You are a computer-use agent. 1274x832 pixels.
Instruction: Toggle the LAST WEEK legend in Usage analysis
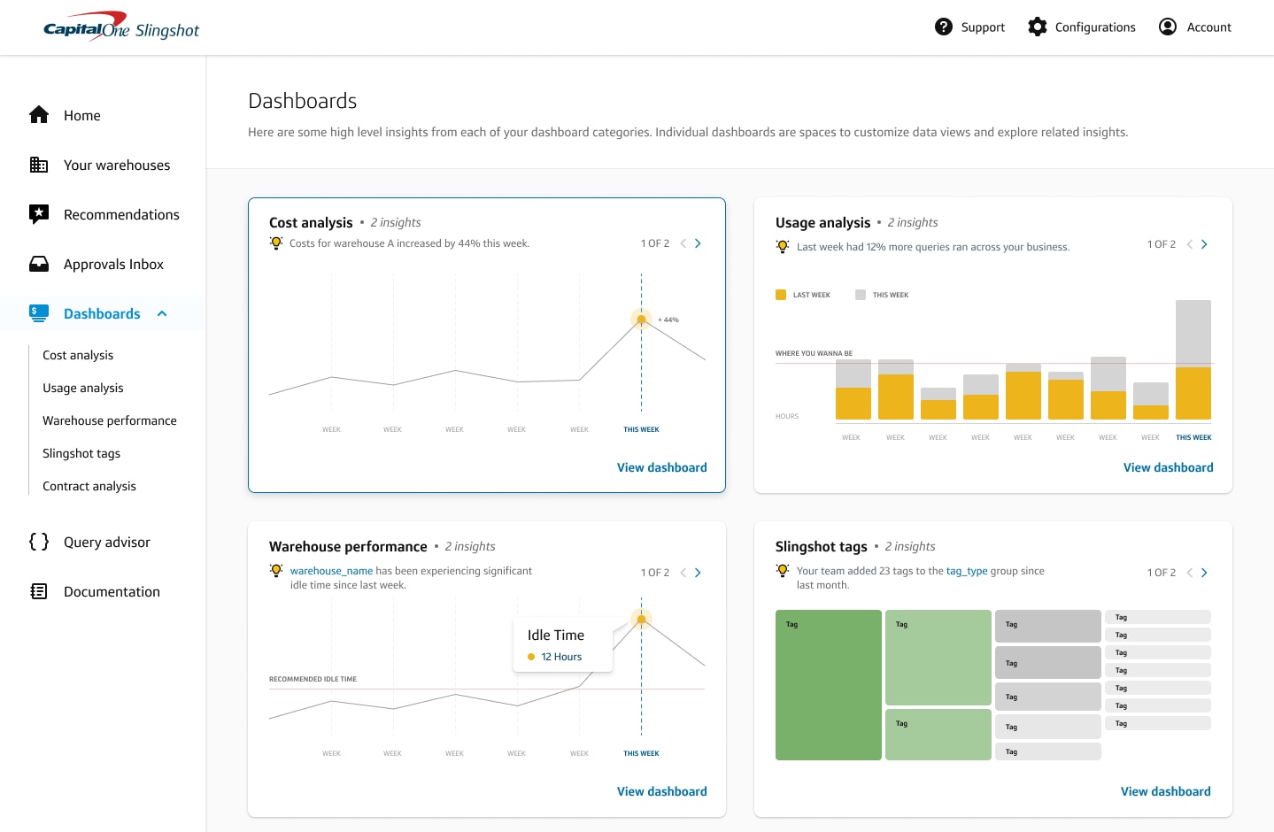[x=781, y=293]
